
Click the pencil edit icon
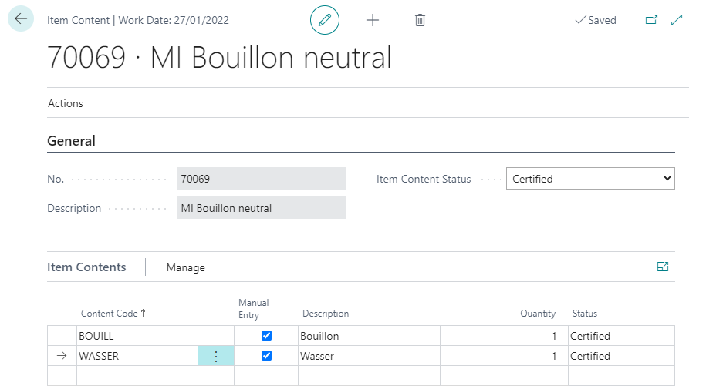tap(325, 20)
